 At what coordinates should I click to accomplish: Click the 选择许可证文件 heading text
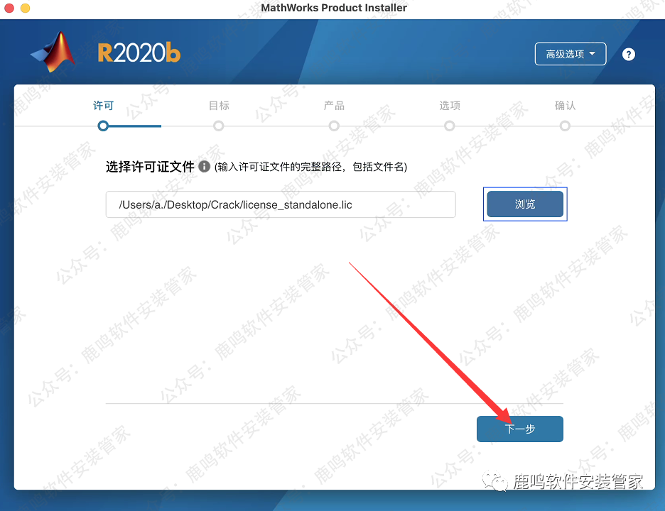pyautogui.click(x=150, y=167)
